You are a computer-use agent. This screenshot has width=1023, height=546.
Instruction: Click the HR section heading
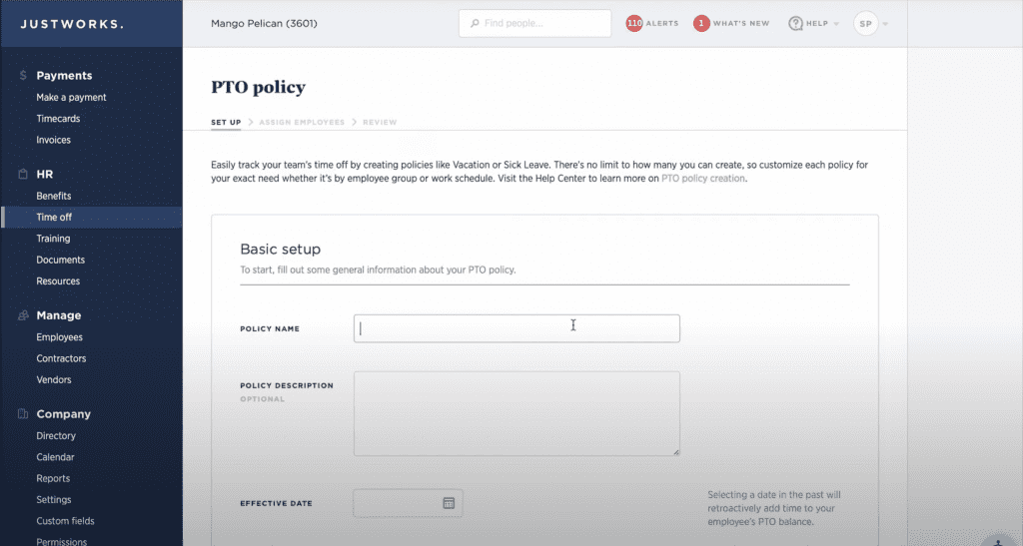(x=44, y=175)
